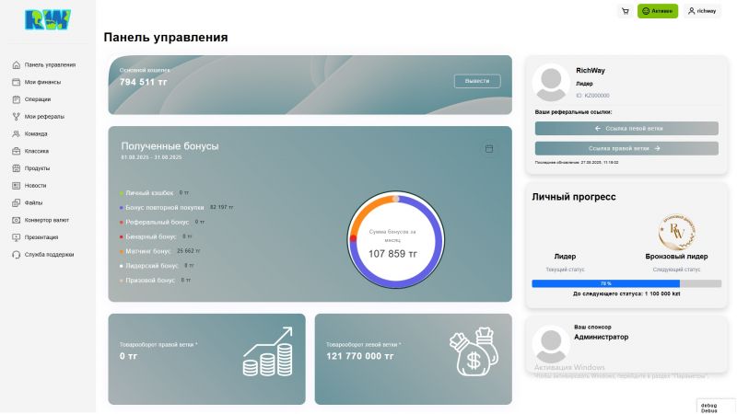
Task: Select Служба поддержки in sidebar
Action: pos(49,255)
